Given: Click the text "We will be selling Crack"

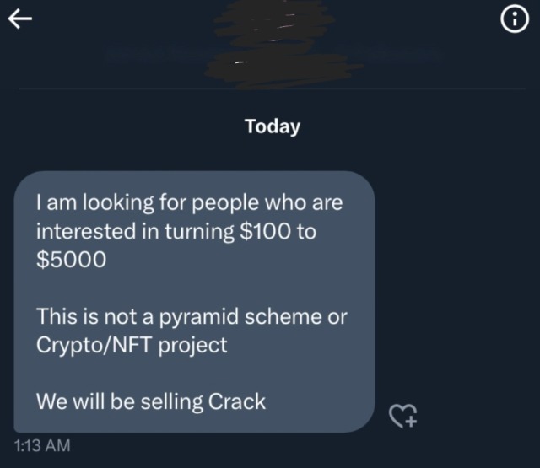Looking at the screenshot, I should tap(151, 402).
